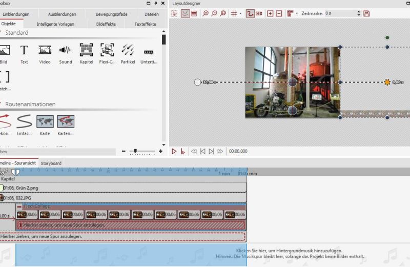This screenshot has height=267, width=410.
Task: Pick the Kapitel object in the toolbox
Action: pyautogui.click(x=86, y=50)
